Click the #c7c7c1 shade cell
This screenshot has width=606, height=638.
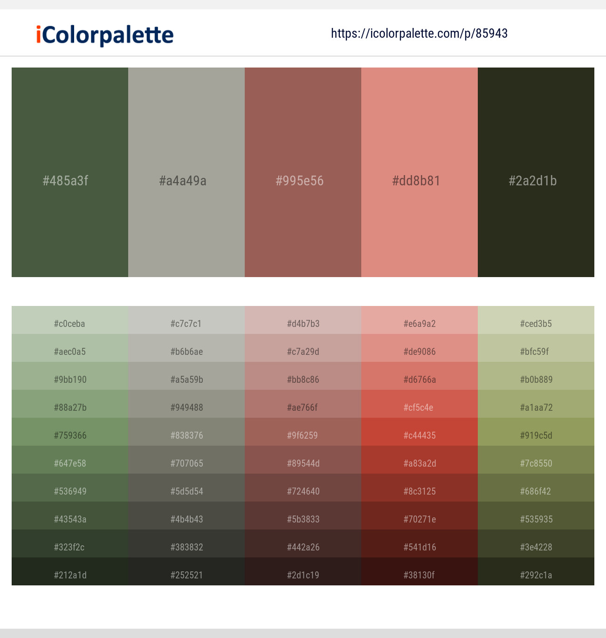pos(186,324)
